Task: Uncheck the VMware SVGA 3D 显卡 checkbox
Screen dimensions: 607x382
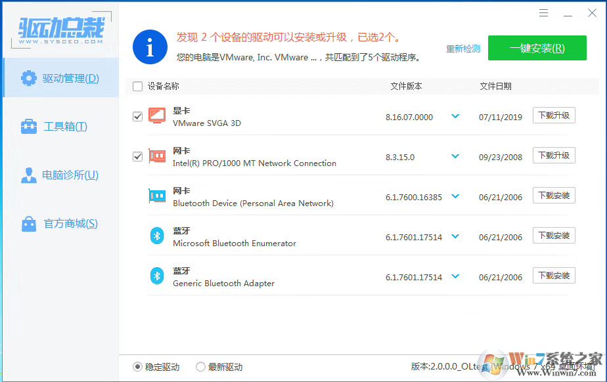Action: coord(137,116)
